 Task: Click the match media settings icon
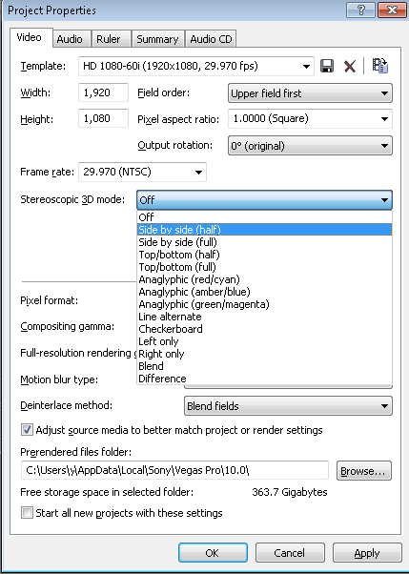point(380,66)
